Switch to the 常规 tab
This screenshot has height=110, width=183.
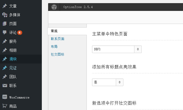(67, 31)
